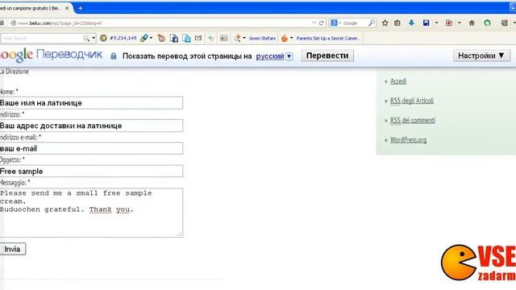Open the target language dropdown arrow
516x290 pixels.
[289, 56]
